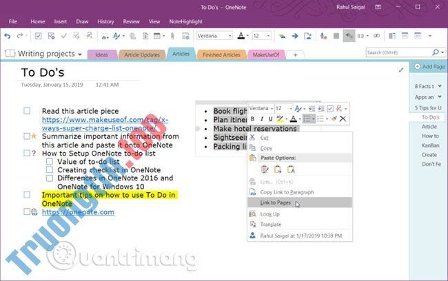Click the search magnifier icon
The image size is (448, 281).
pyautogui.click(x=435, y=52)
